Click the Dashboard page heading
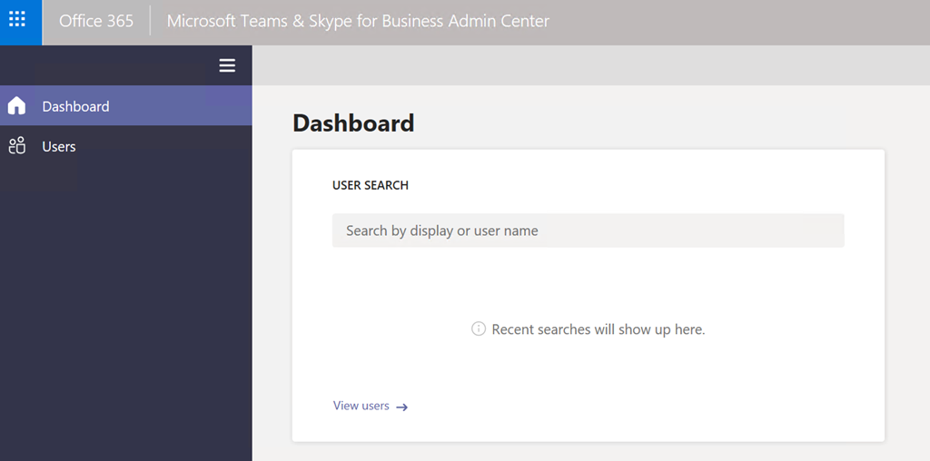This screenshot has width=930, height=461. [353, 123]
